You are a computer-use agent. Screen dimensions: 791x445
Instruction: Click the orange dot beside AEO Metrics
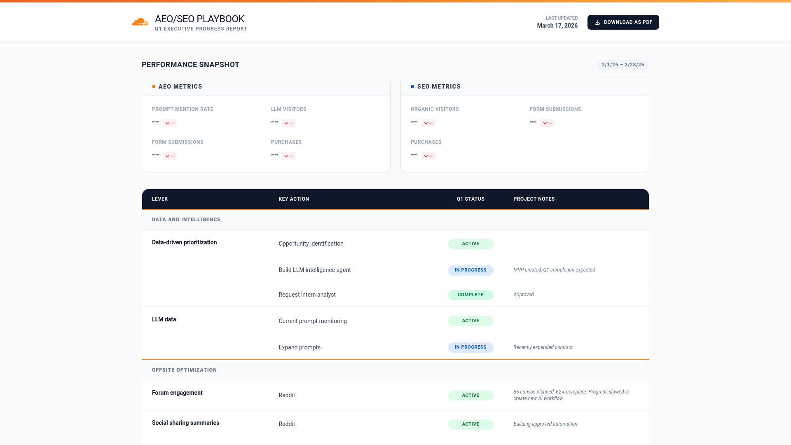tap(154, 87)
